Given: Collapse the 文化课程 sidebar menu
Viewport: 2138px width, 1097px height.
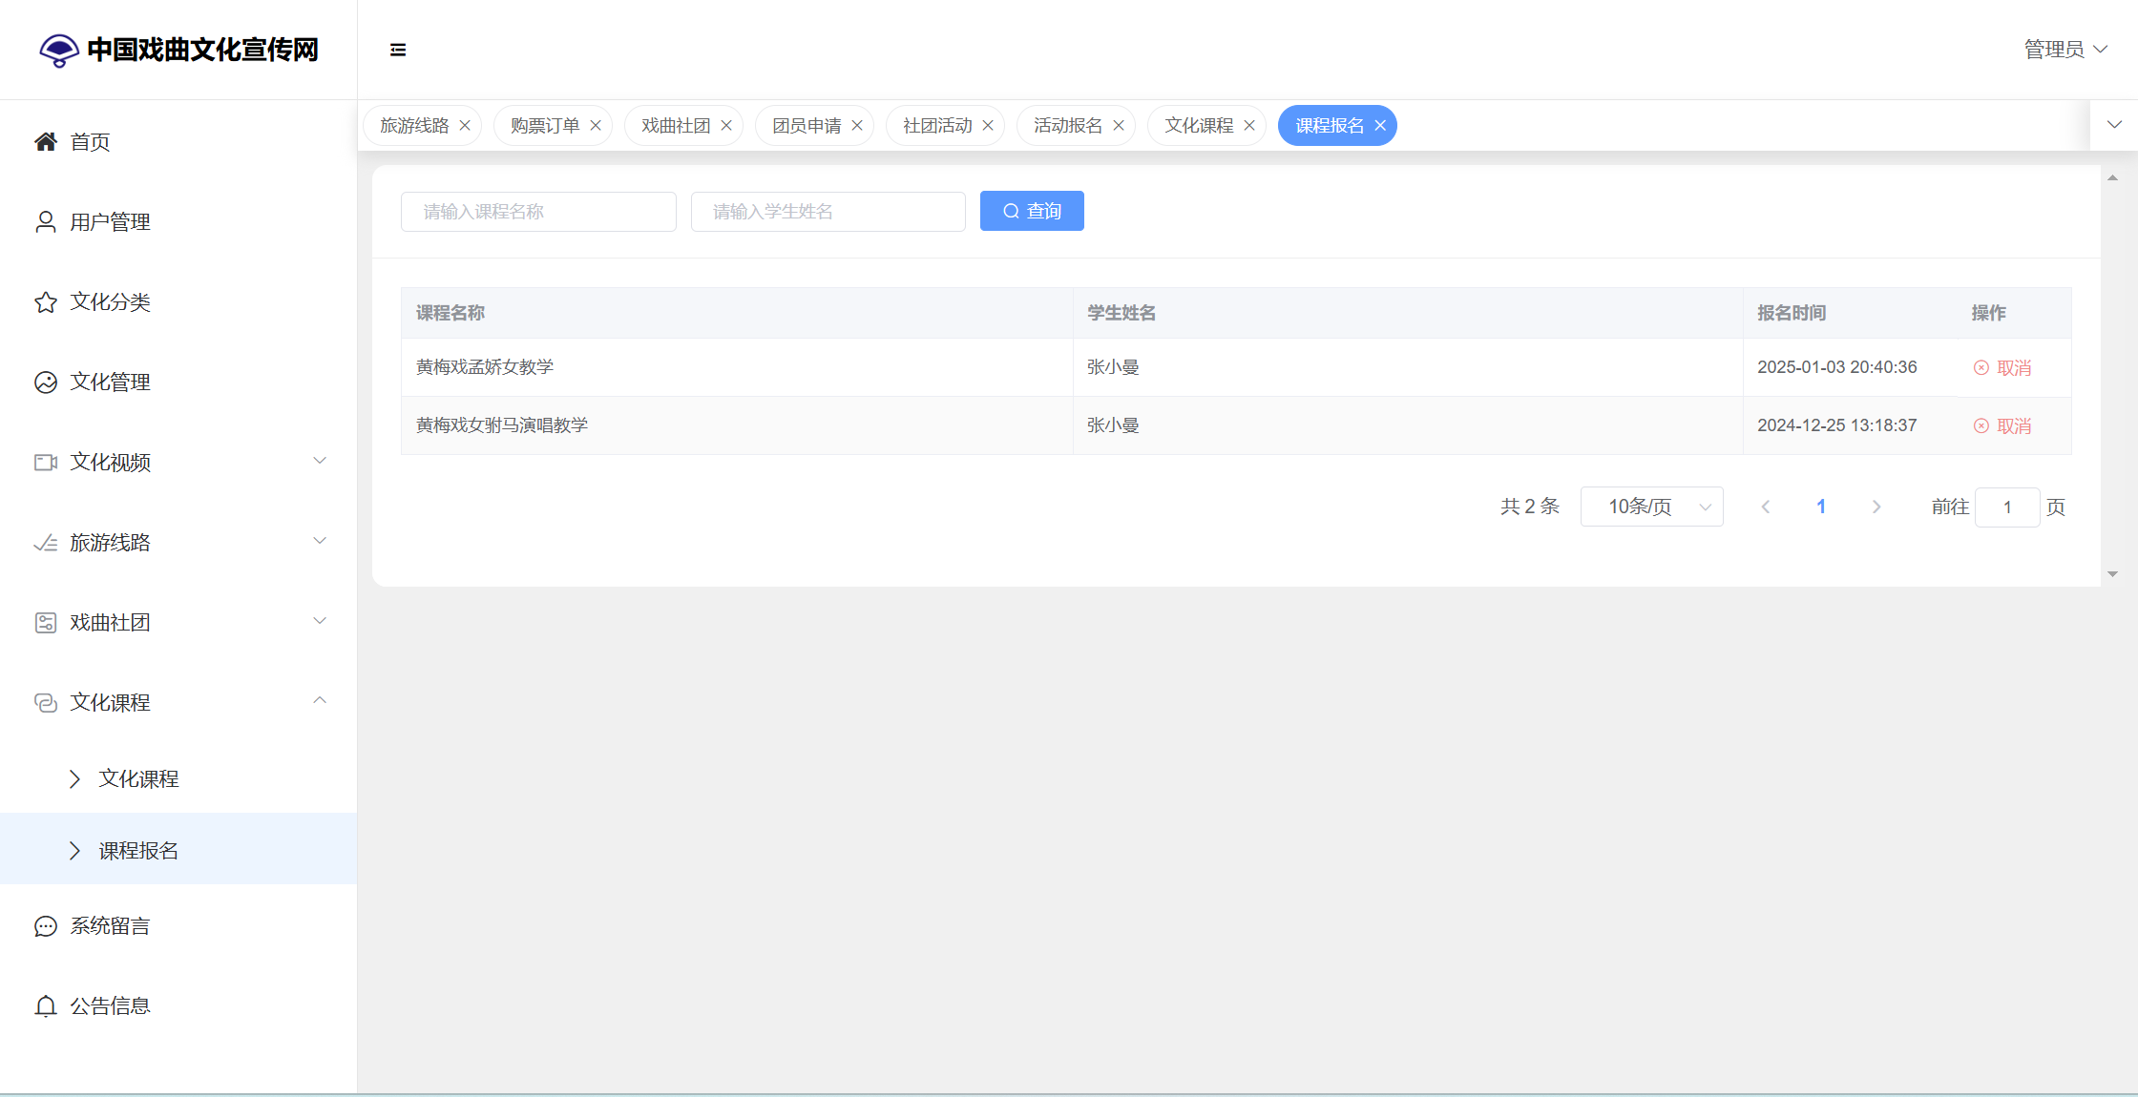Looking at the screenshot, I should point(320,701).
